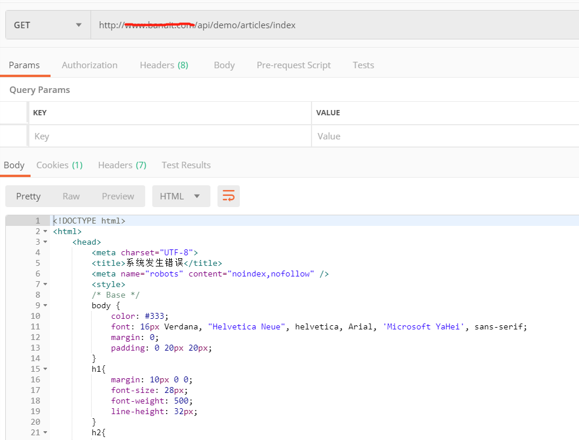Select the response Body tab
Image resolution: width=579 pixels, height=440 pixels.
pyautogui.click(x=14, y=165)
